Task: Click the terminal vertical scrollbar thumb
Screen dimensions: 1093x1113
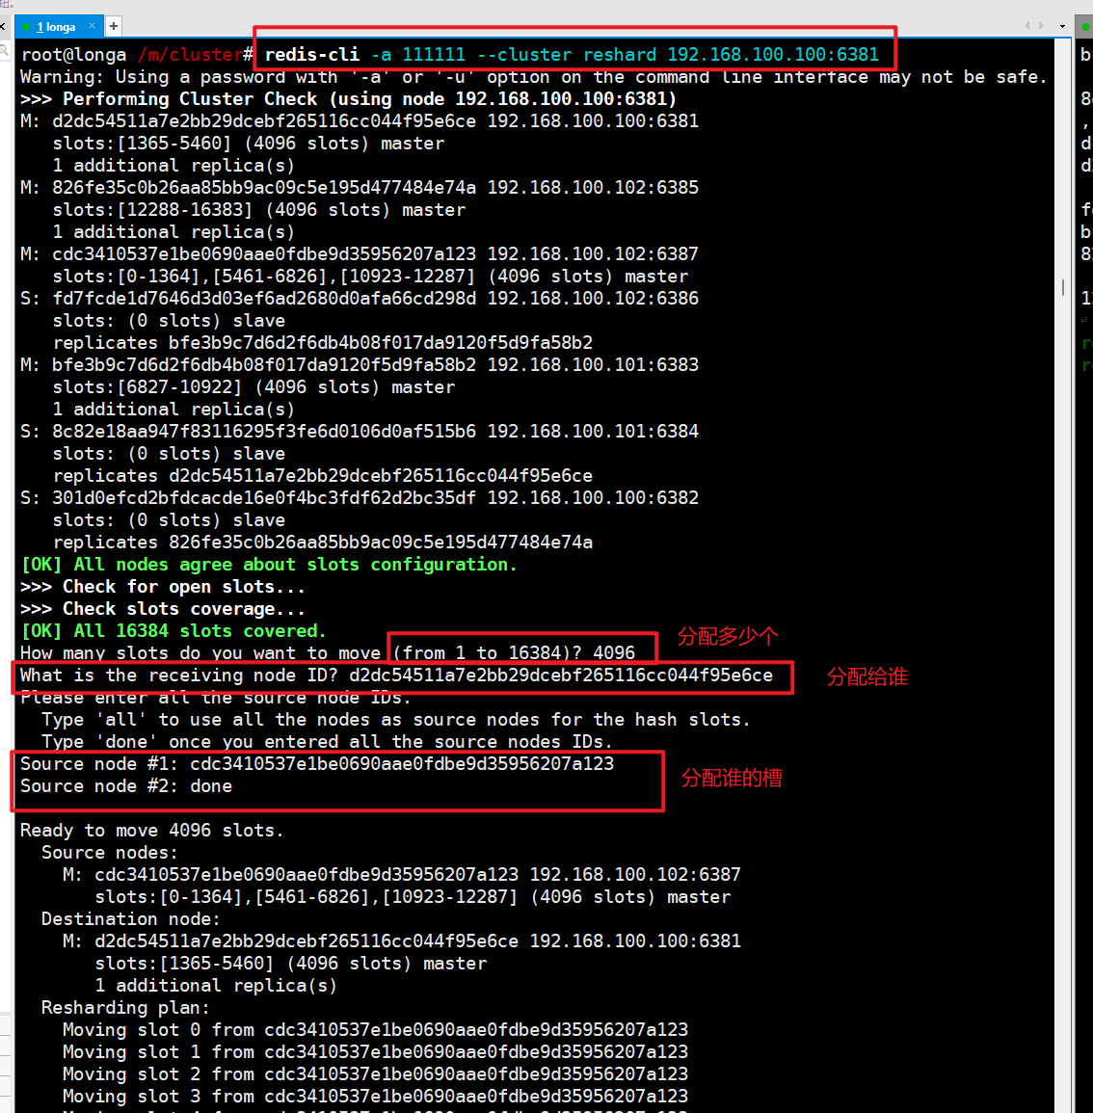Action: (1063, 287)
